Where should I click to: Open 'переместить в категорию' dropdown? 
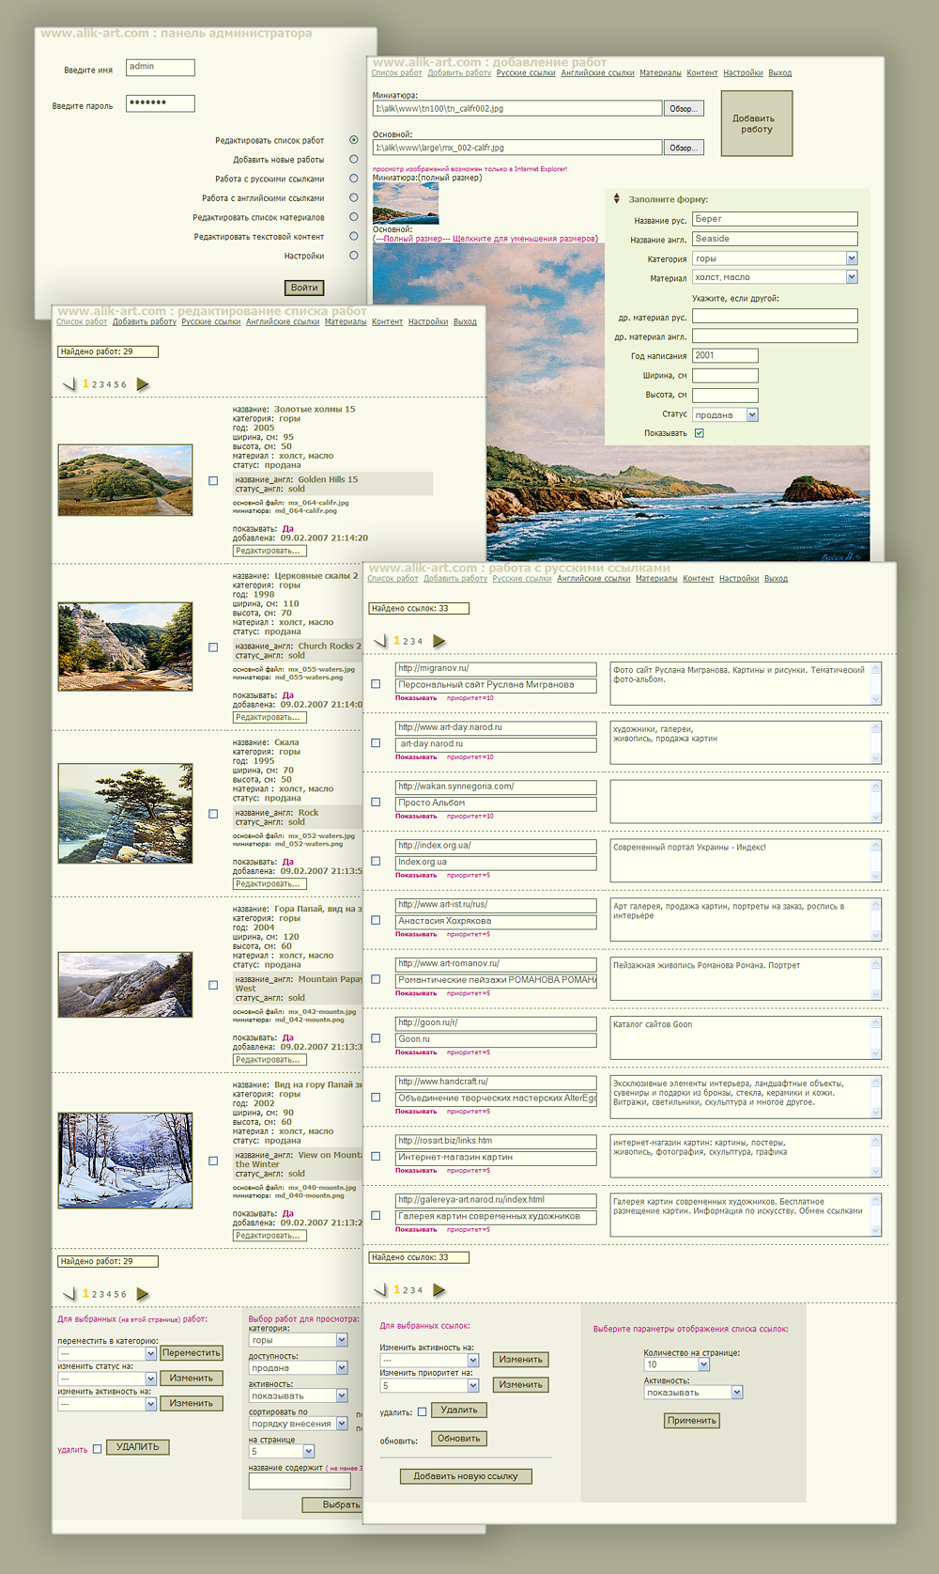click(107, 1354)
